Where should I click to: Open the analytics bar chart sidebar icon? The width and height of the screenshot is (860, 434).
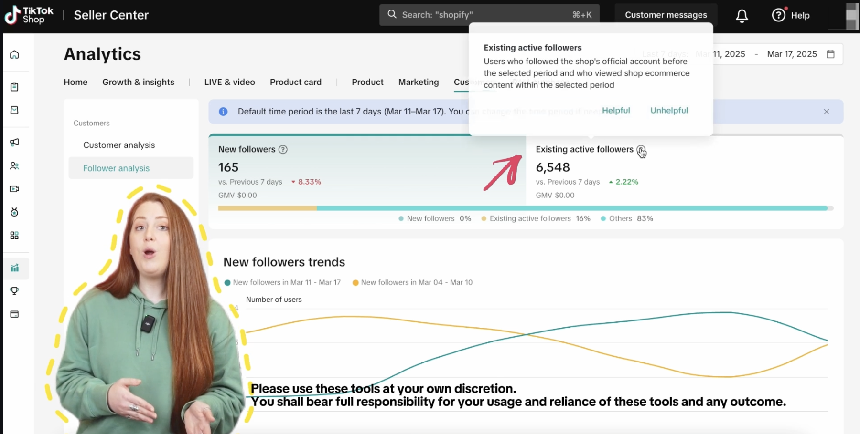pyautogui.click(x=14, y=268)
